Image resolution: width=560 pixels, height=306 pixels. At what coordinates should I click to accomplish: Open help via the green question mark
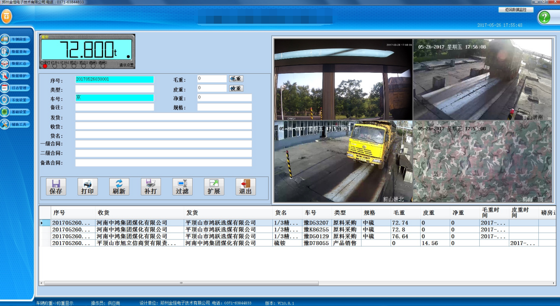(x=544, y=17)
